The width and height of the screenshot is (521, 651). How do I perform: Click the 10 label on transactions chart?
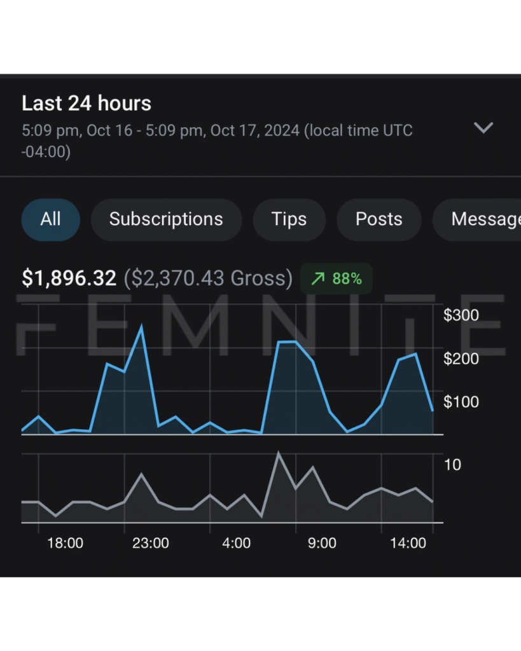click(x=452, y=465)
